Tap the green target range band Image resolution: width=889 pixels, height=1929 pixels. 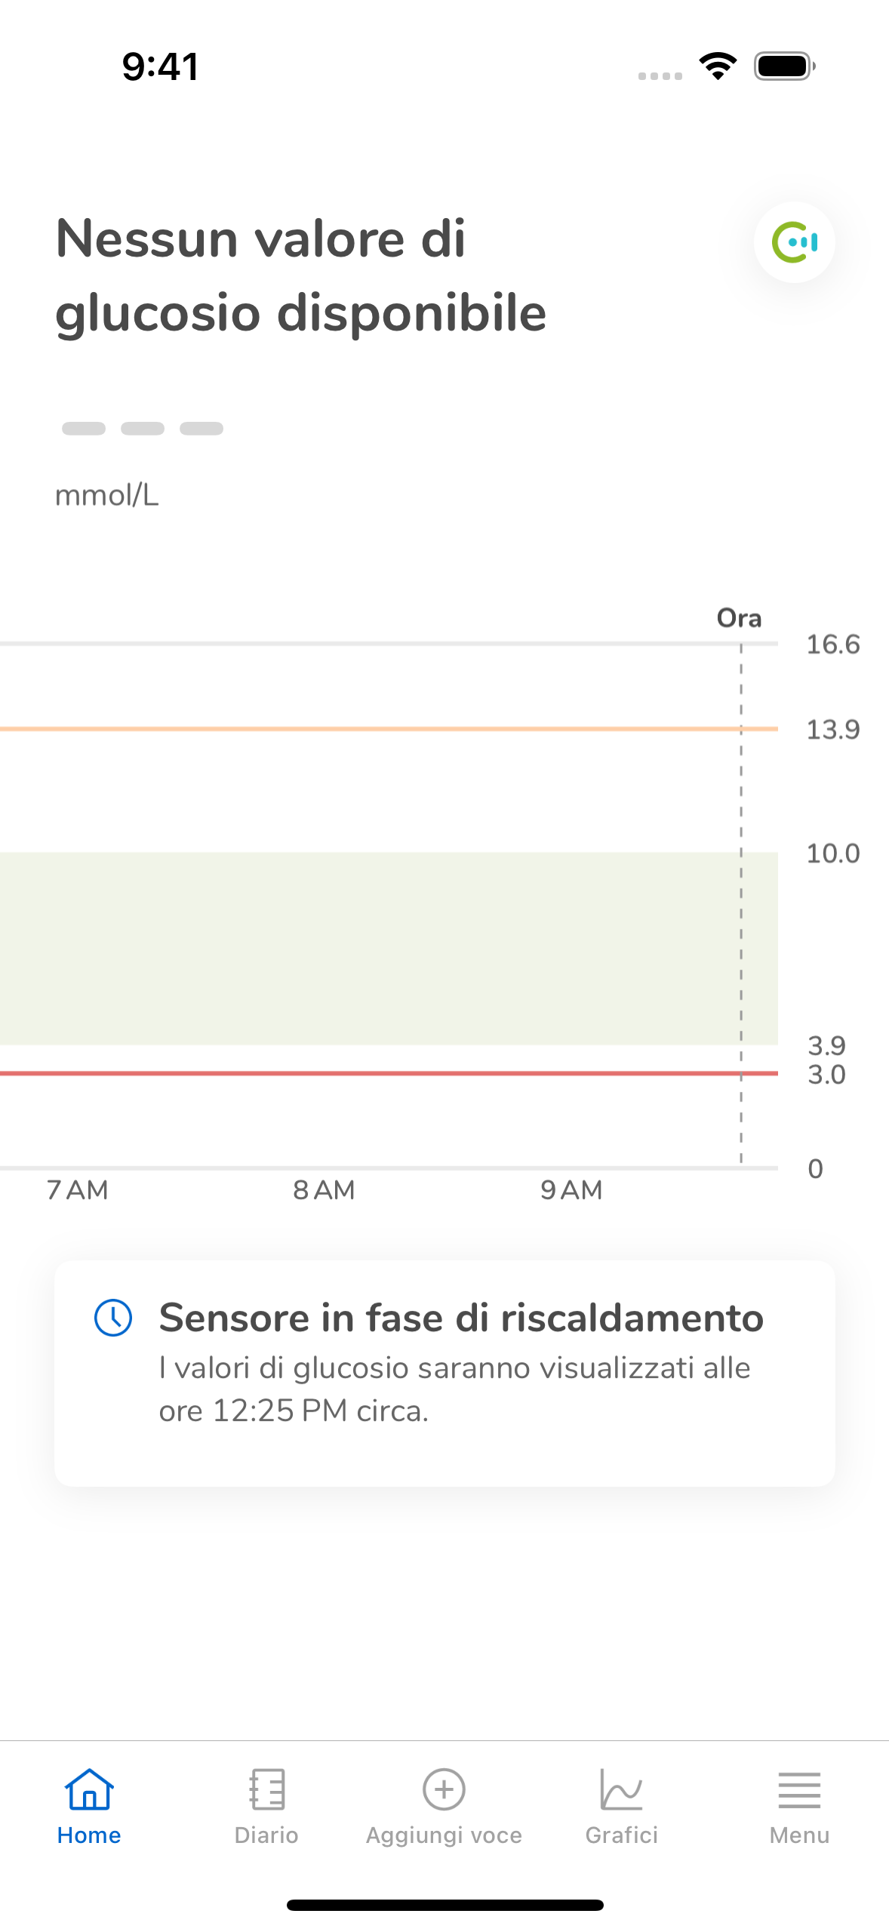point(389,949)
